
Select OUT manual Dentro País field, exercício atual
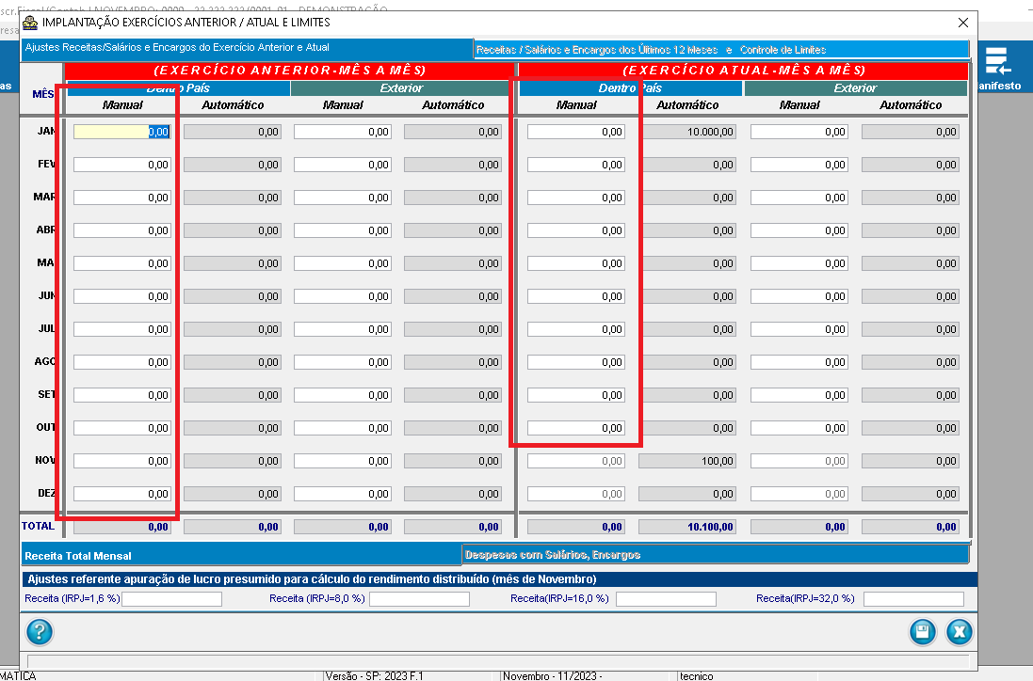[576, 428]
